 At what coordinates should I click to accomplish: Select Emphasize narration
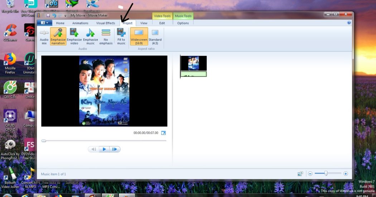[x=58, y=37]
